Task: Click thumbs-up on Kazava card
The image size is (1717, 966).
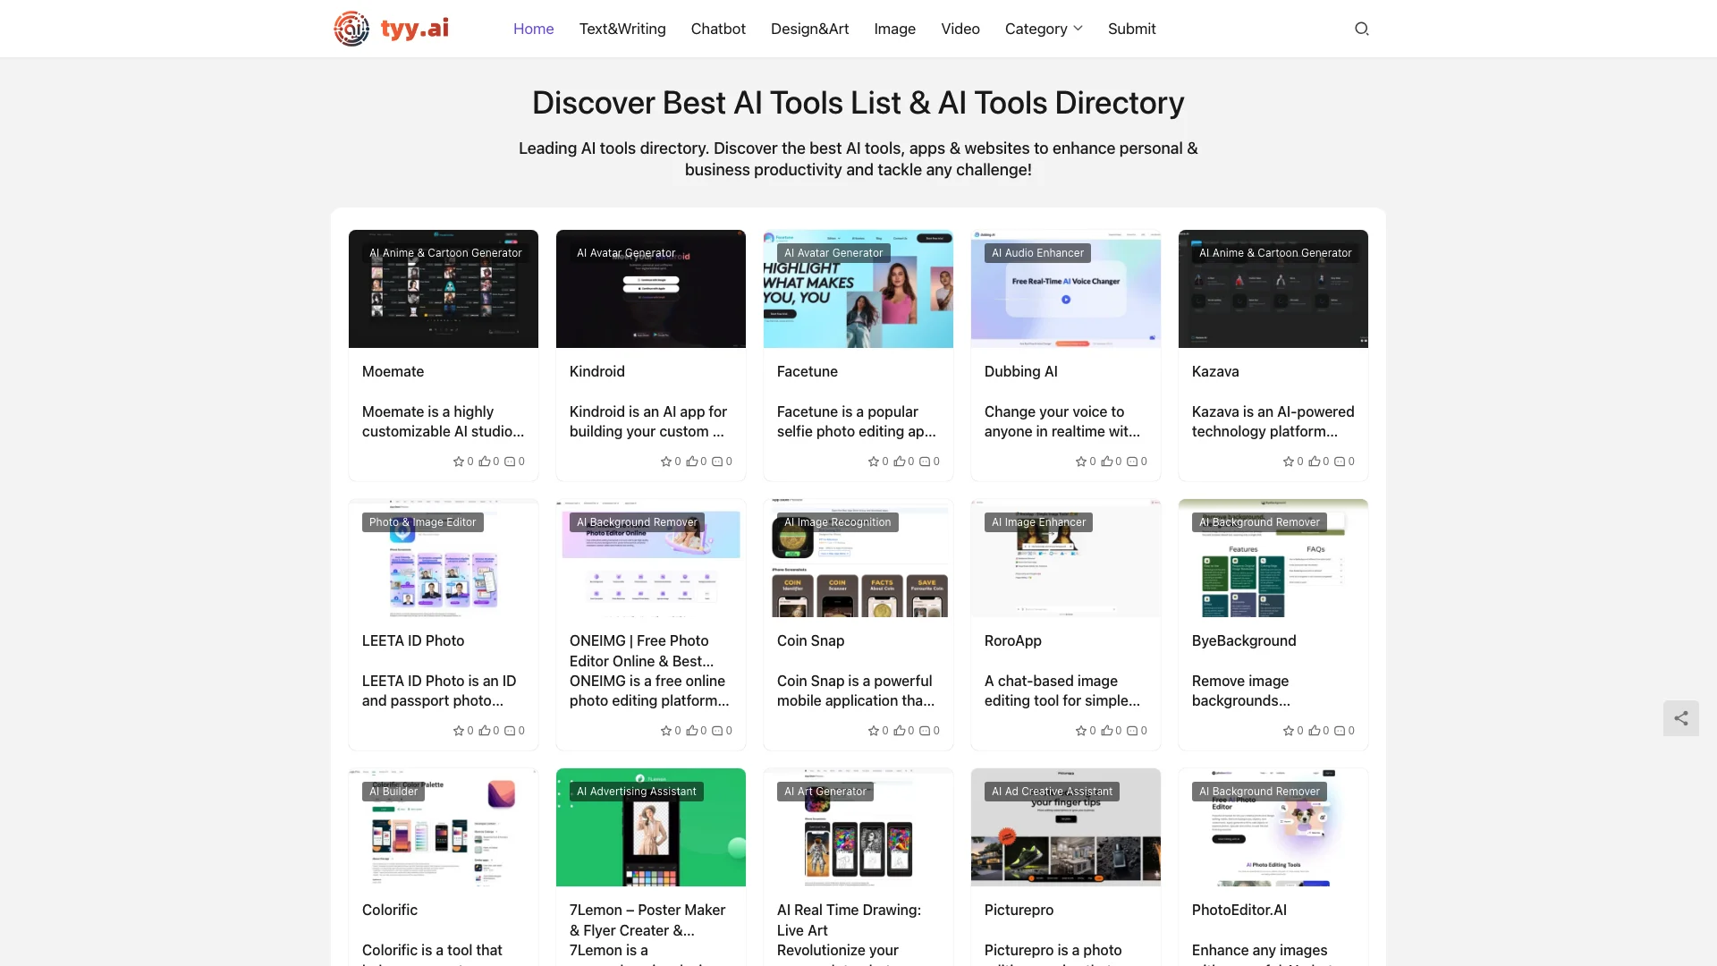Action: [x=1314, y=462]
